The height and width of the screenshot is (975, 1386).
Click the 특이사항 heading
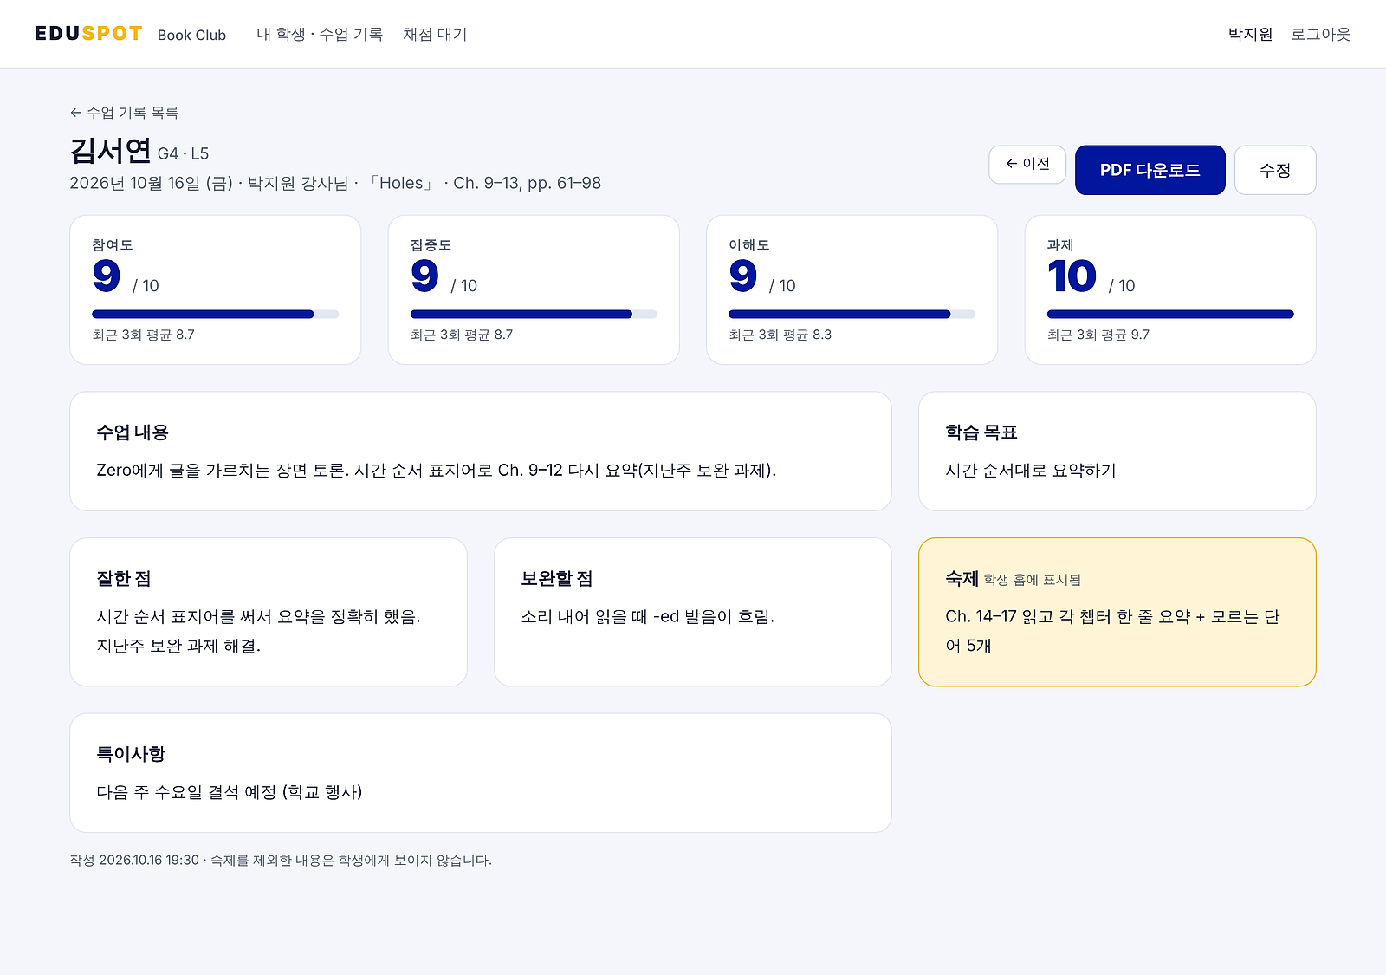point(131,754)
